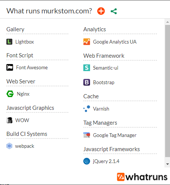Click the Gallery category heading
Viewport: 170px width, 185px height.
pyautogui.click(x=15, y=29)
